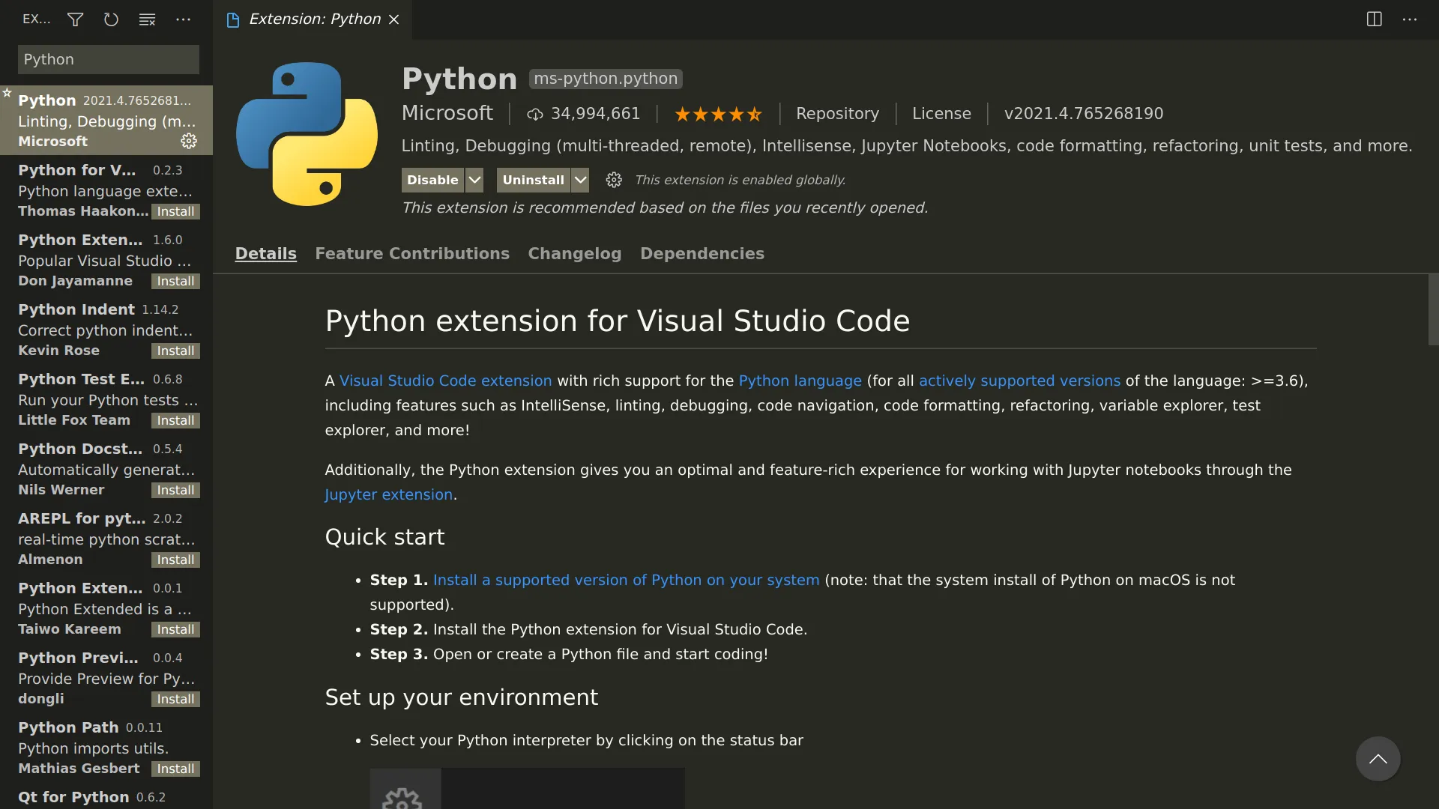Switch to the Feature Contributions tab

pos(412,253)
